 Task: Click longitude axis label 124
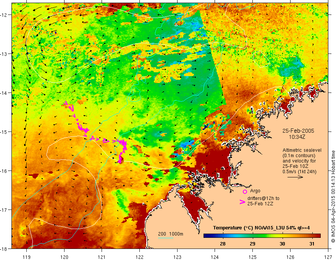215,257
